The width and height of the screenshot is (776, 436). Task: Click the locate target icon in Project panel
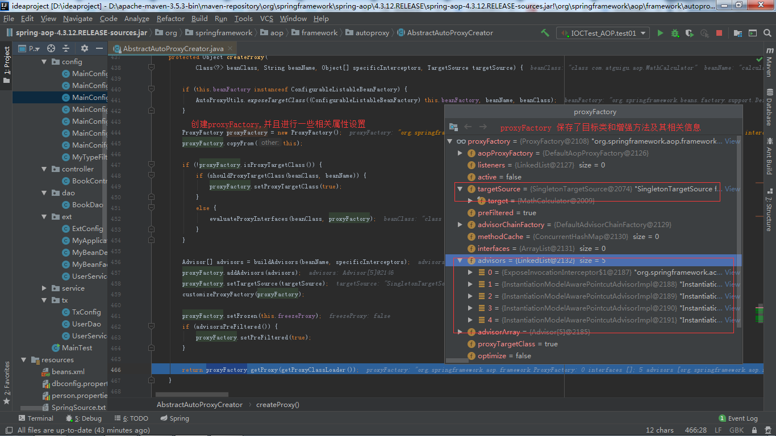coord(51,48)
